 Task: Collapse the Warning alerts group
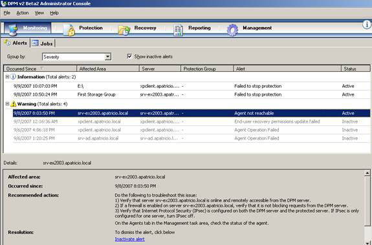[x=7, y=104]
